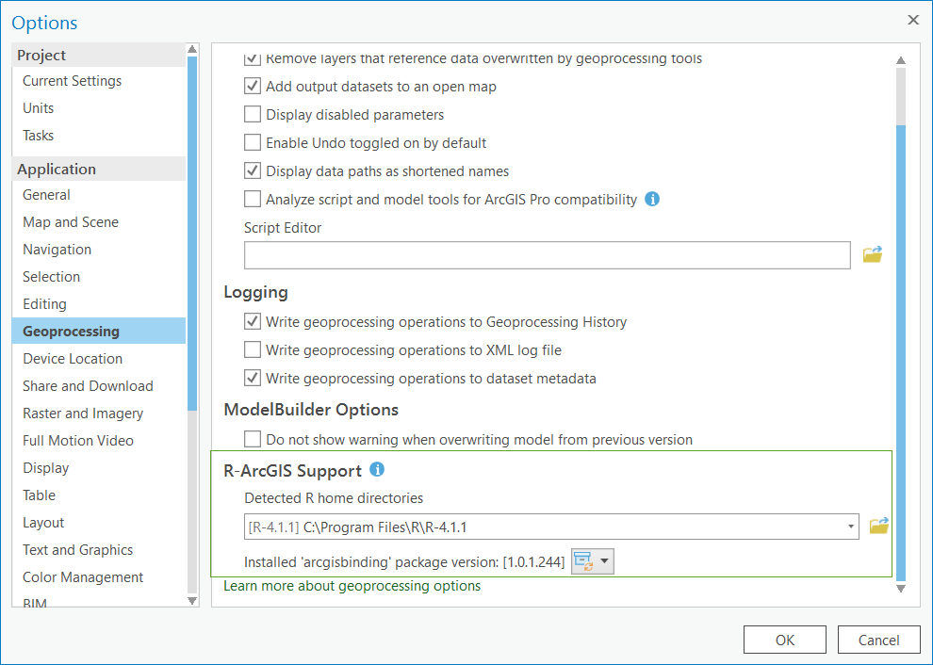Viewport: 933px width, 665px height.
Task: Open the Detected R home directories dropdown
Action: [x=851, y=527]
